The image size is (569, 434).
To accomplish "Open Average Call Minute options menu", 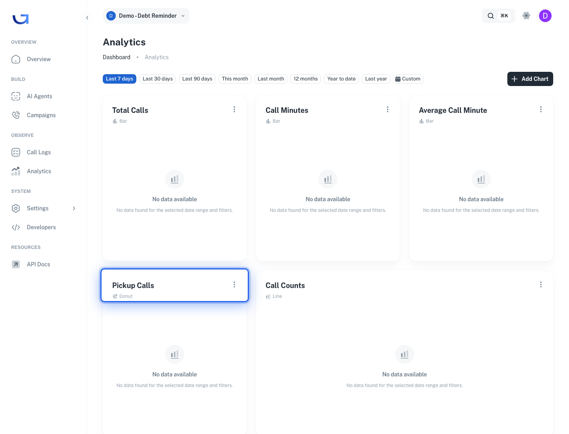I will click(x=541, y=109).
